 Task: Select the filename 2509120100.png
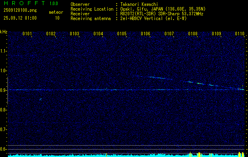20,11
